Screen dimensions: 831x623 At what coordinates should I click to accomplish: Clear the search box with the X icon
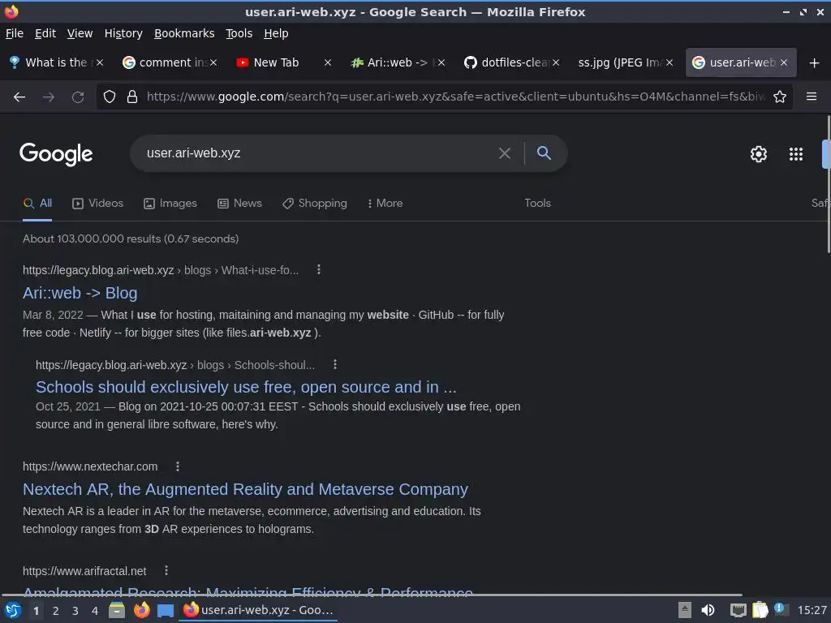point(505,153)
